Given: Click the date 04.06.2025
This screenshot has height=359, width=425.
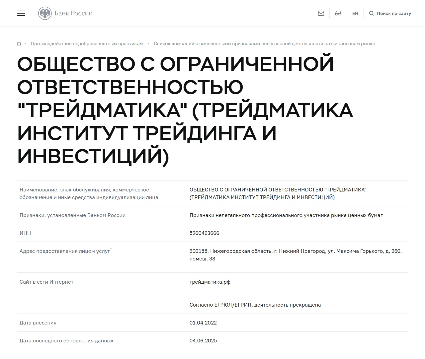Looking at the screenshot, I should (x=203, y=341).
